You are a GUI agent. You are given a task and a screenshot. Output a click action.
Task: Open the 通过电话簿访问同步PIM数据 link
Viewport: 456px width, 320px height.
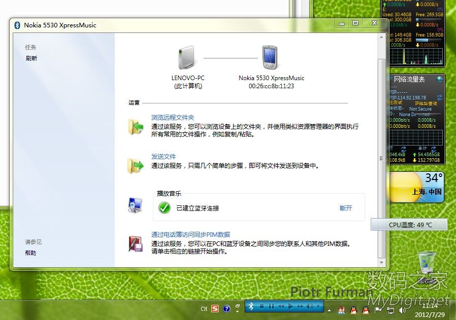pos(190,234)
